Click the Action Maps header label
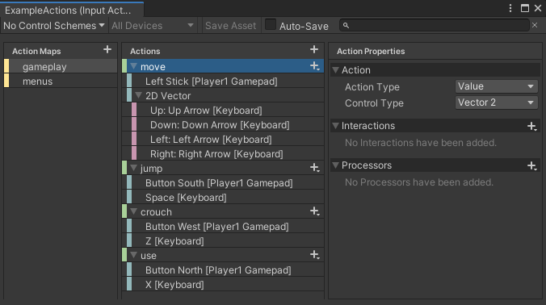Viewport: 546px width, 305px height. pos(36,51)
